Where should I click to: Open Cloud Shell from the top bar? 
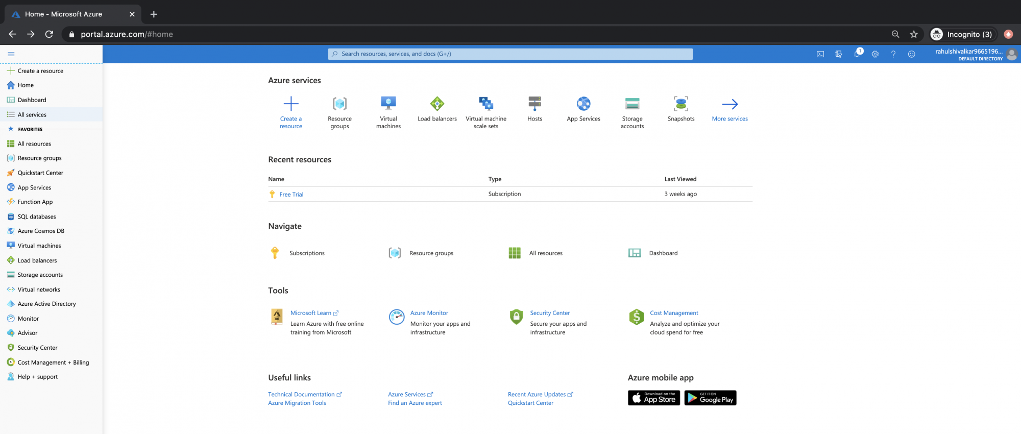coord(820,54)
